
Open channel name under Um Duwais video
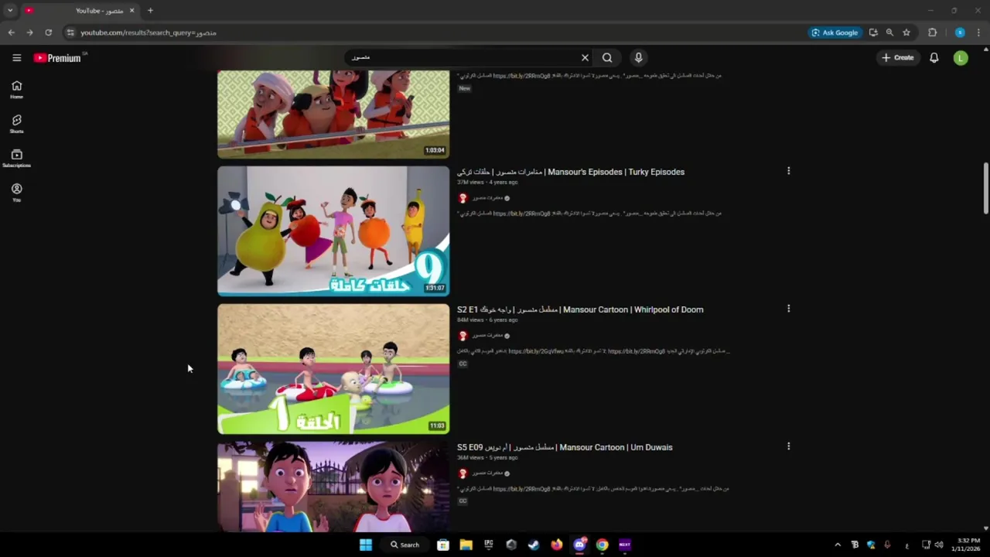(x=487, y=473)
